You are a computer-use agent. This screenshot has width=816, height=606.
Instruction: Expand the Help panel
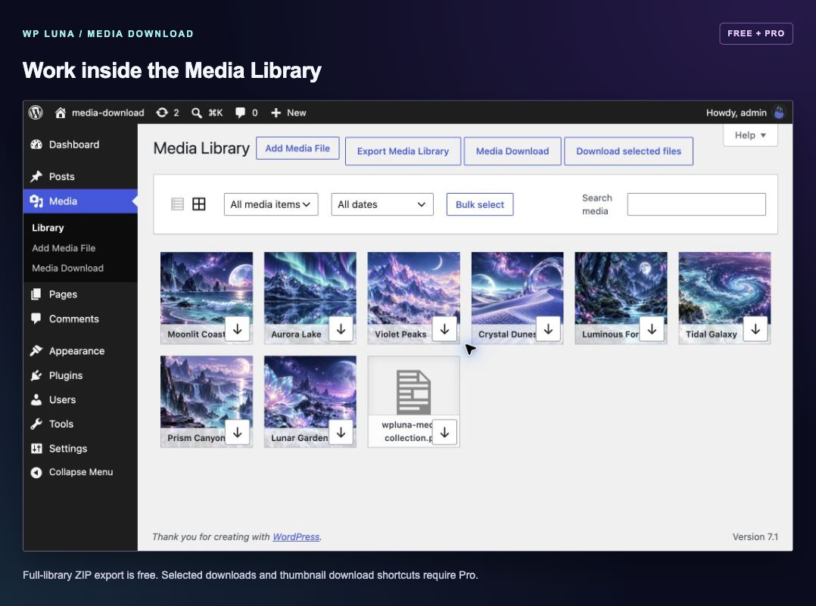click(x=750, y=135)
